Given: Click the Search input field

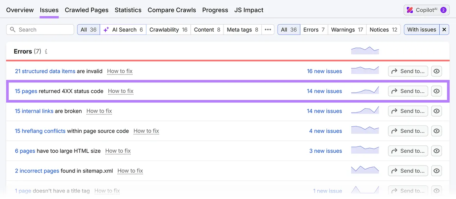Looking at the screenshot, I should [x=40, y=30].
